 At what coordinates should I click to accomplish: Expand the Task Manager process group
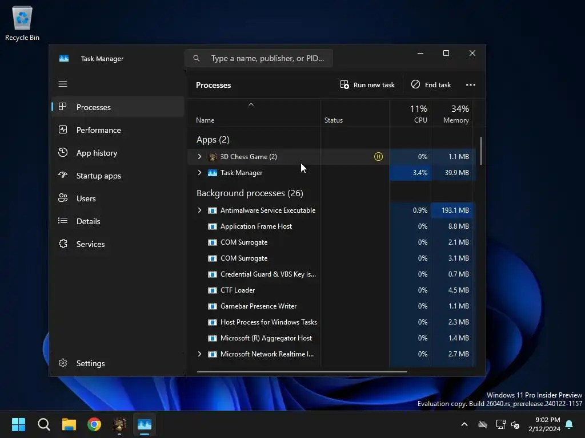tap(199, 173)
